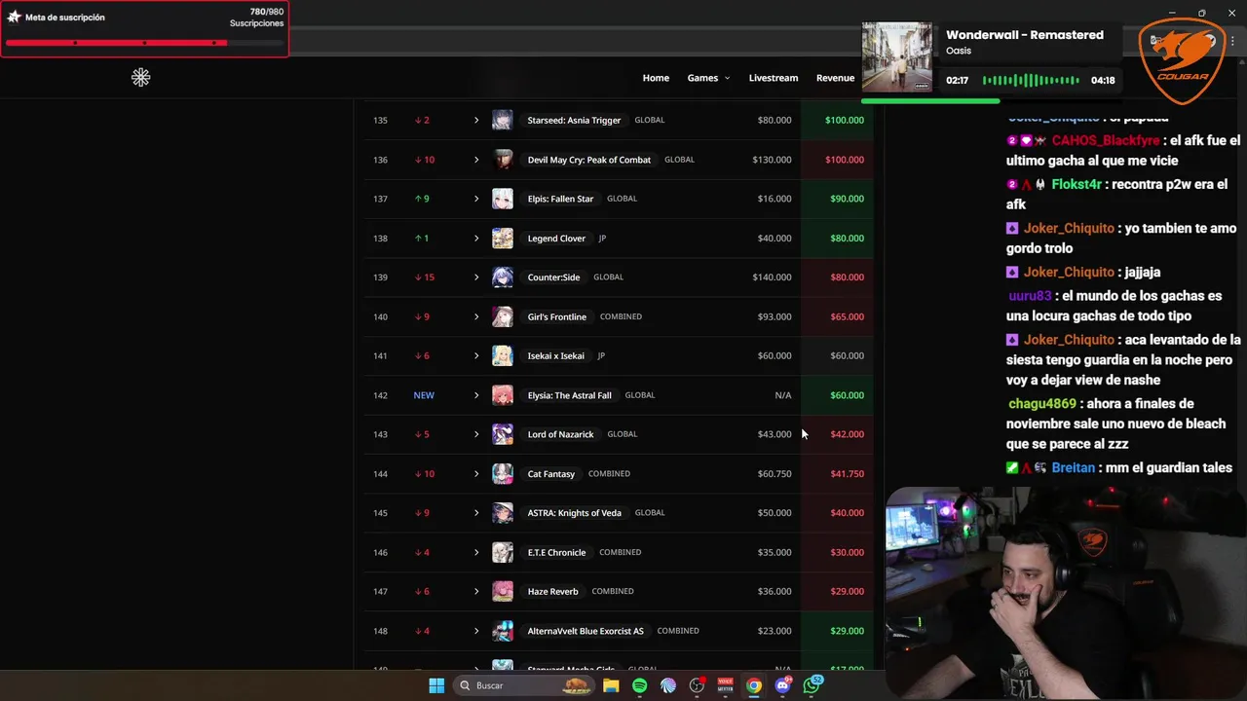Expand the Starseed: Asnia Trigger row chevron
The width and height of the screenshot is (1247, 701).
476,120
